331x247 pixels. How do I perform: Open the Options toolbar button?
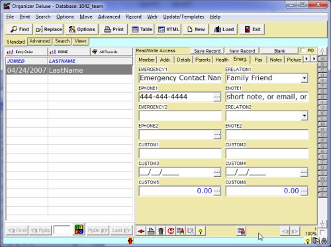click(81, 29)
